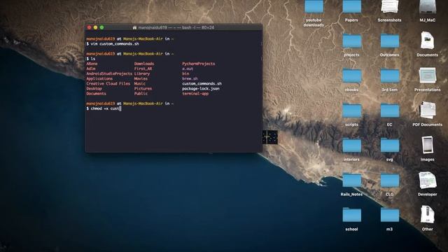Click 'Documents' in Terminal ls output
The image size is (448, 252).
(97, 94)
